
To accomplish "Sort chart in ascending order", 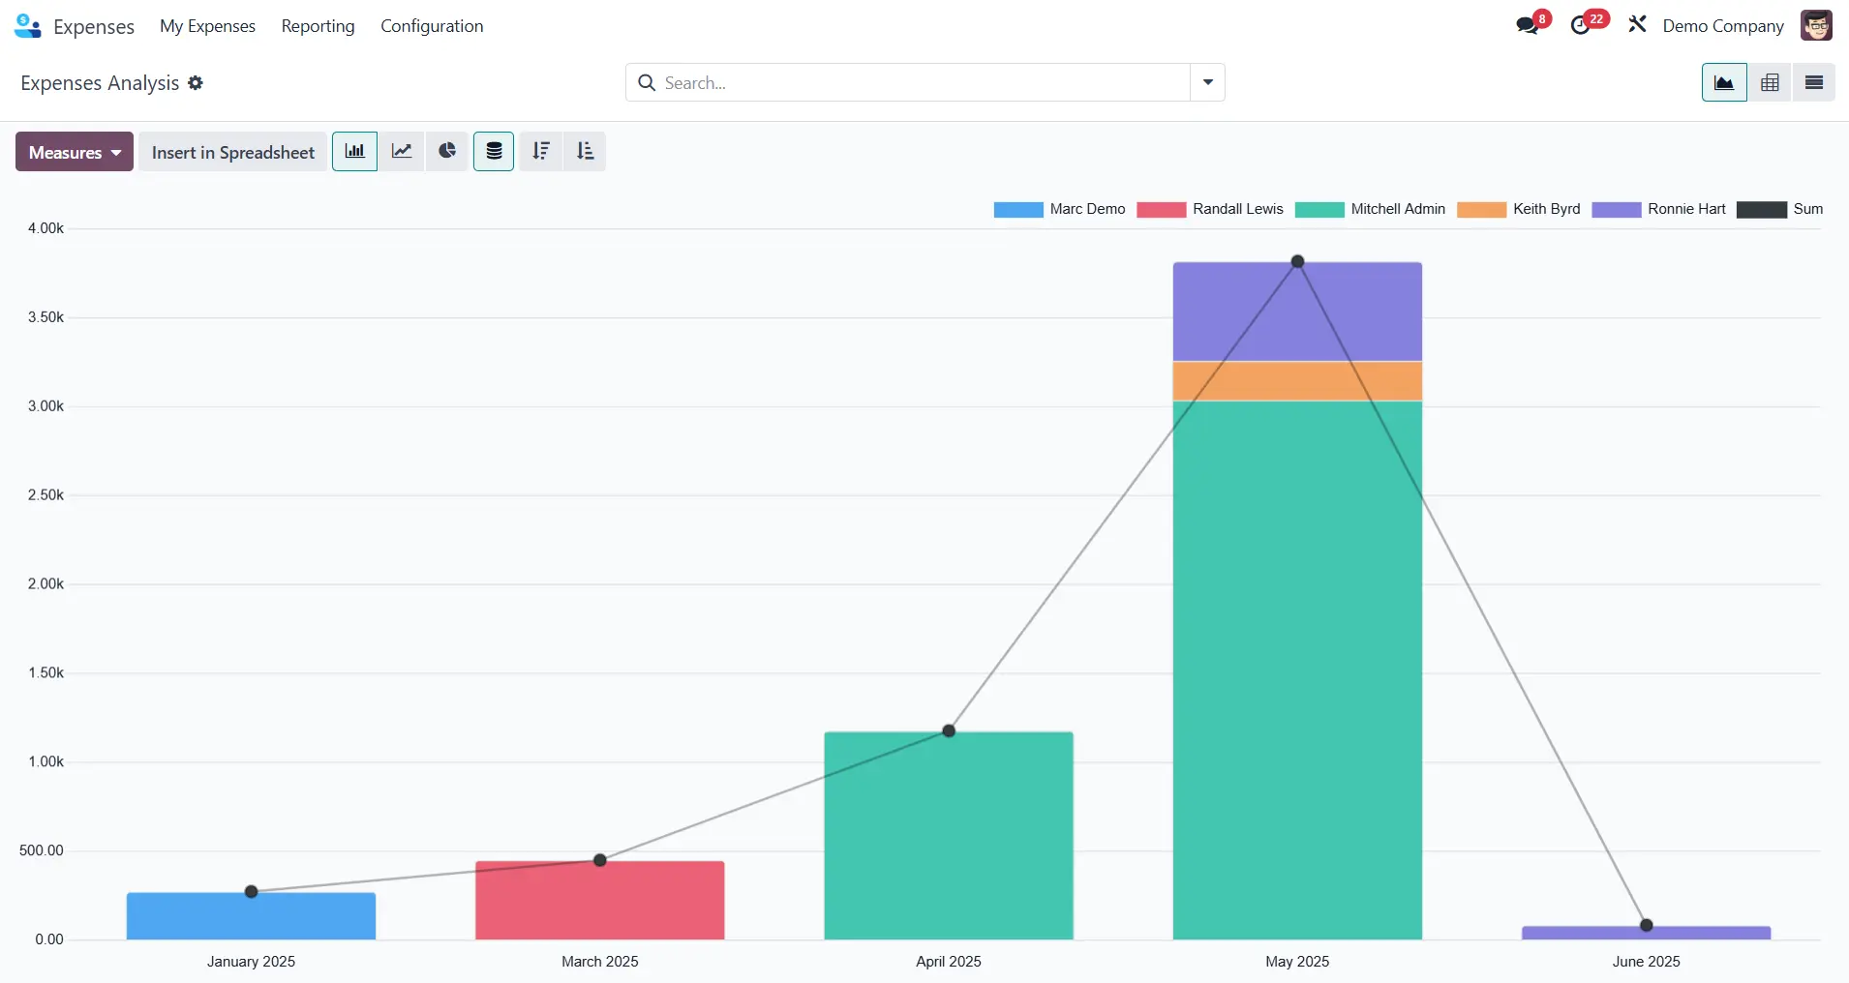I will click(585, 152).
